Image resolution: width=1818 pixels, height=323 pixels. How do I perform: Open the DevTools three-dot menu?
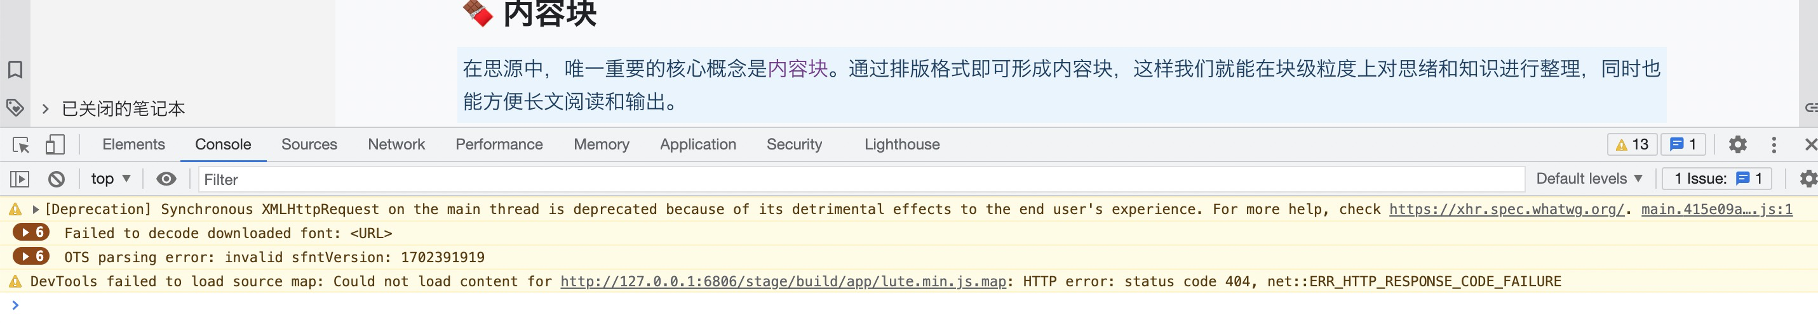(x=1774, y=145)
